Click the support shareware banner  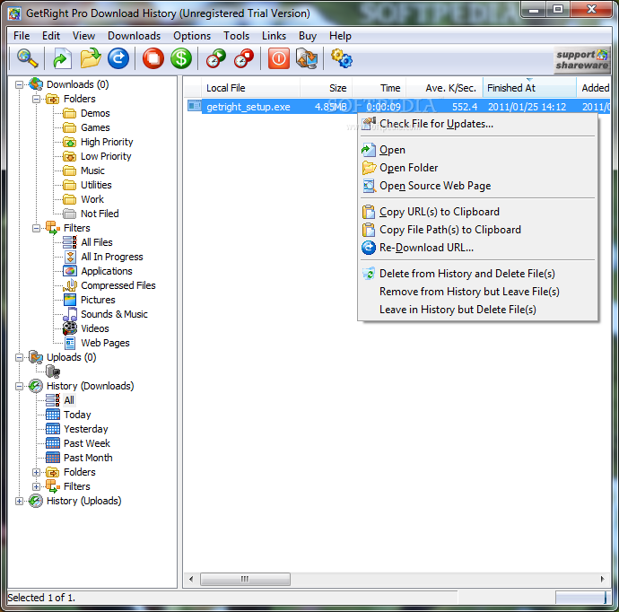[x=582, y=59]
